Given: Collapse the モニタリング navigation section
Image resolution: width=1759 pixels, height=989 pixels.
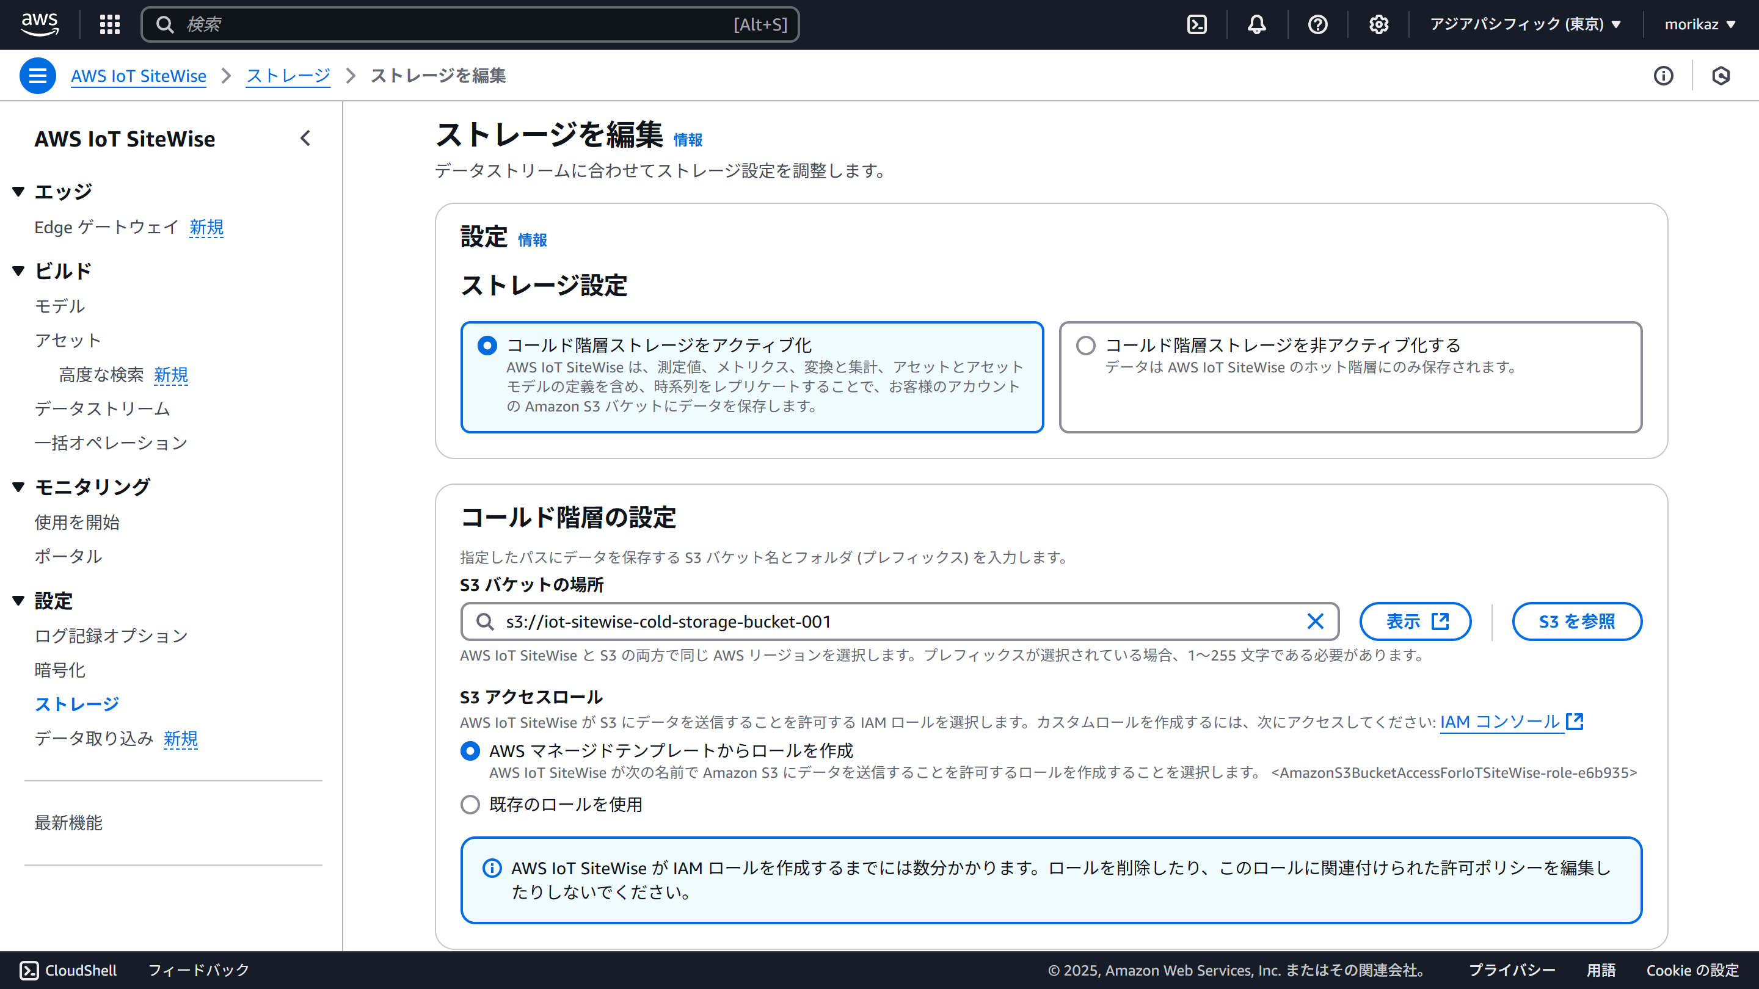Looking at the screenshot, I should coord(18,487).
